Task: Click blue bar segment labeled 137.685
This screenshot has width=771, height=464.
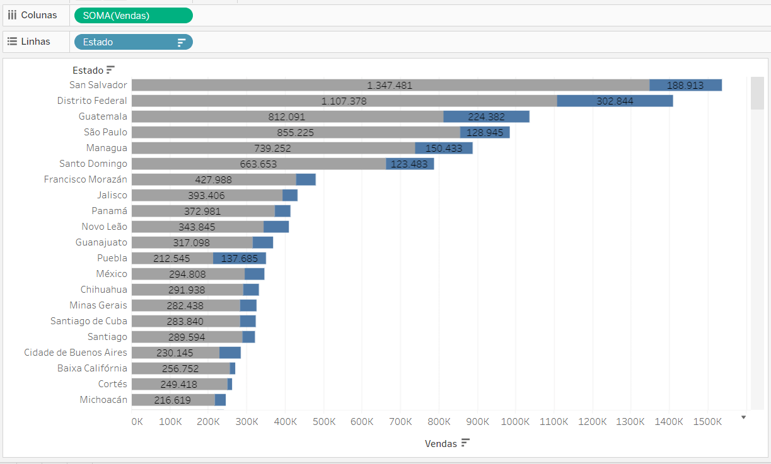Action: 240,258
